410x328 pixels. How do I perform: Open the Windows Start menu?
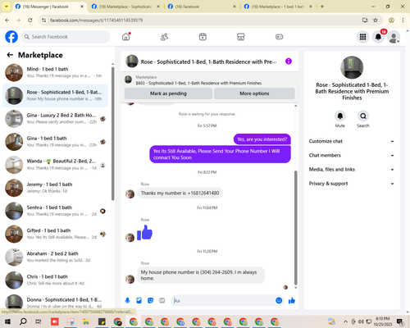[7, 321]
